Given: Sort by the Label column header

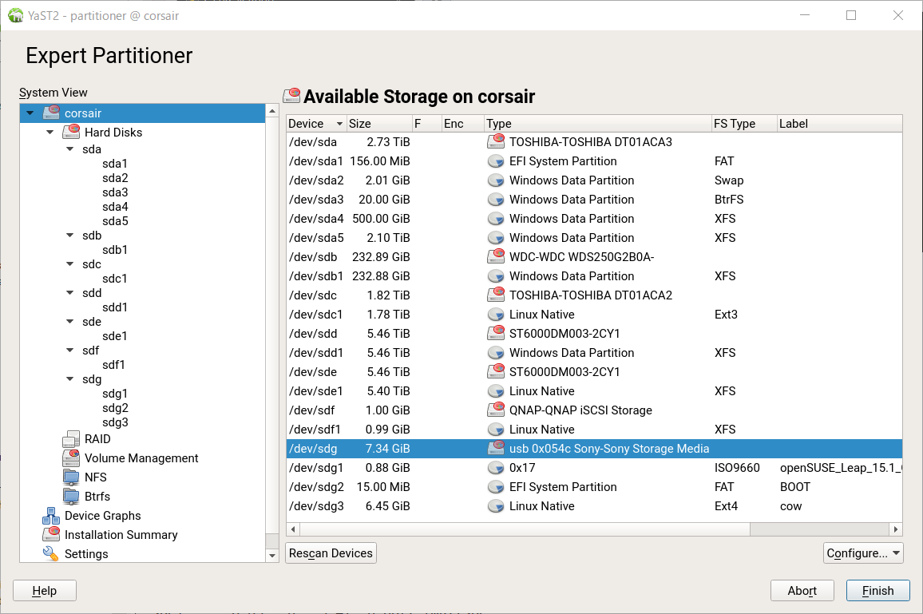Looking at the screenshot, I should (839, 124).
